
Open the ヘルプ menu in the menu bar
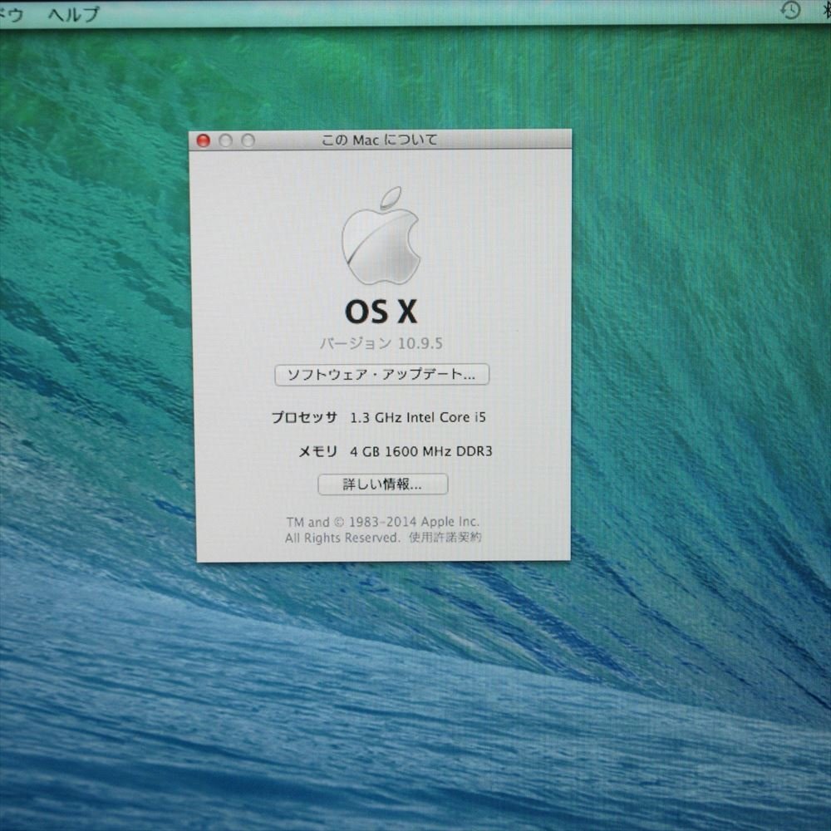click(73, 13)
